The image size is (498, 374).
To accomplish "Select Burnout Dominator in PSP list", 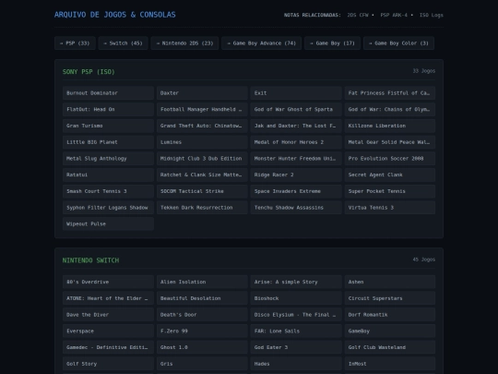I will tap(108, 93).
